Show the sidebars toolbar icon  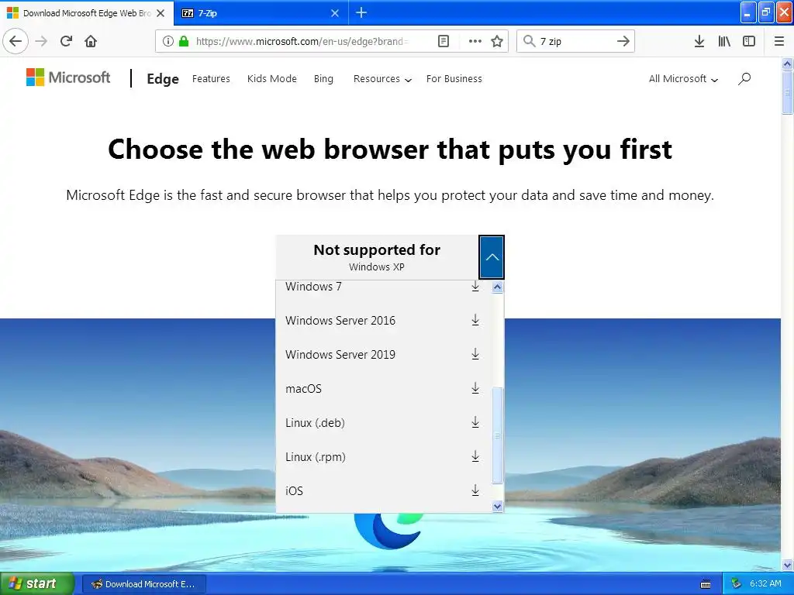[749, 41]
